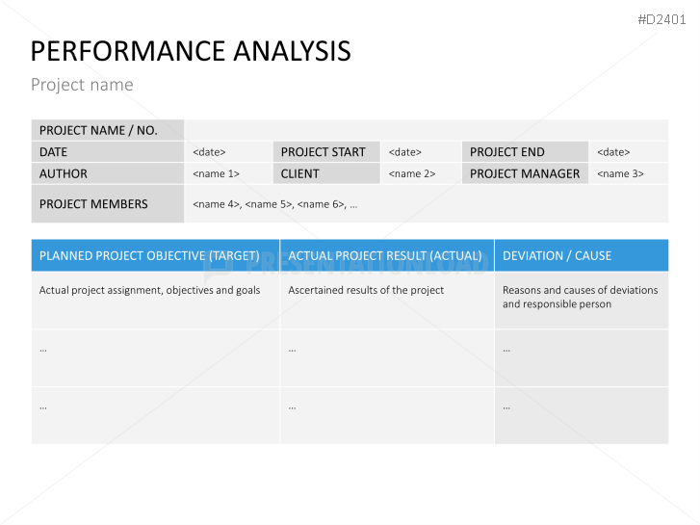
Task: Select the date value after PROJECT END
Action: pos(613,152)
